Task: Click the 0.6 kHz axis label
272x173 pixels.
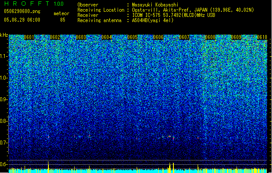Action: click(4, 164)
